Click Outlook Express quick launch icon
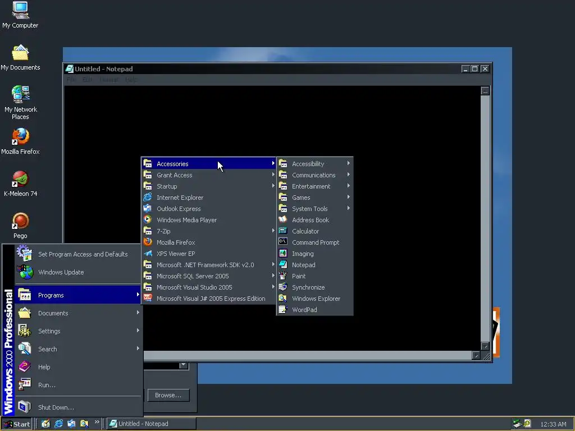 [x=71, y=424]
